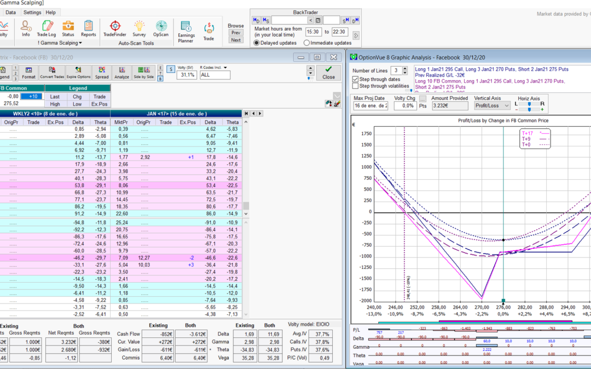Open the Earnings Planner icon
This screenshot has width=591, height=369.
(x=186, y=32)
